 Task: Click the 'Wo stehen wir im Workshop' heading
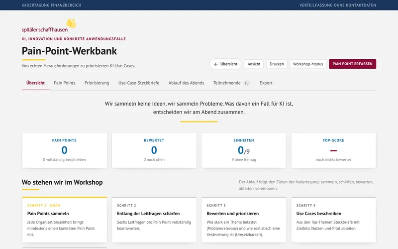coord(62,182)
